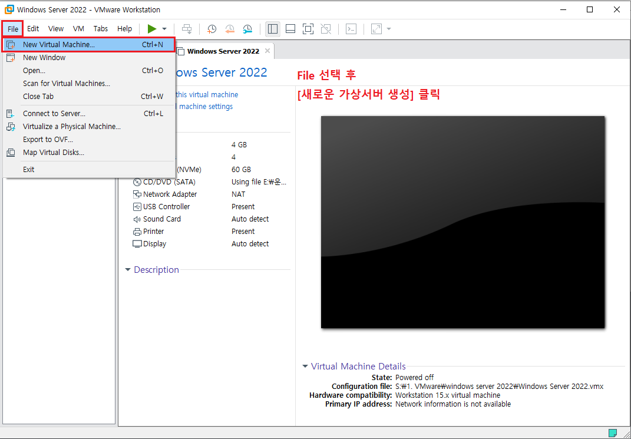Choose Map Virtual Disks... entry
This screenshot has width=631, height=439.
89,152
